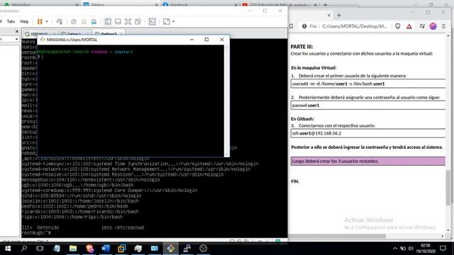Viewport: 454px width, 255px height.
Task: Open the browser hamburger main menu
Action: click(443, 26)
